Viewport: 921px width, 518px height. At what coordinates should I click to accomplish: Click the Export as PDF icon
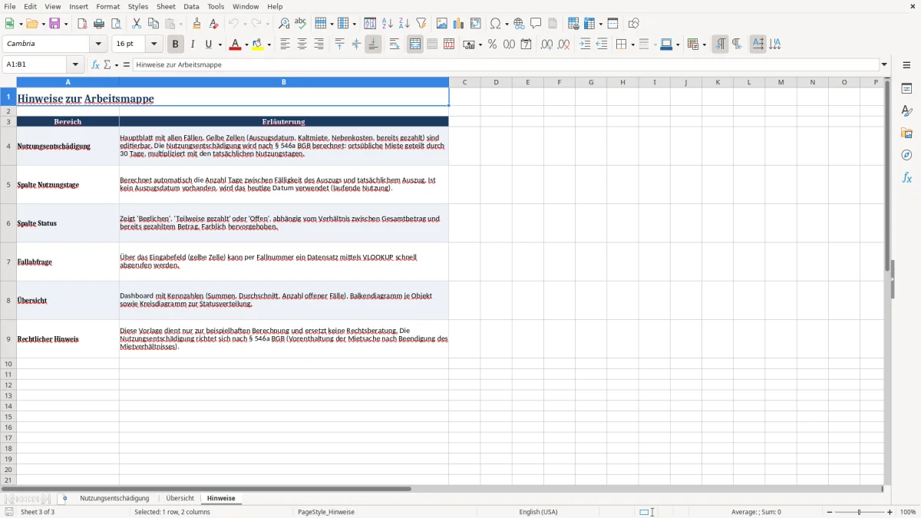[x=82, y=24]
